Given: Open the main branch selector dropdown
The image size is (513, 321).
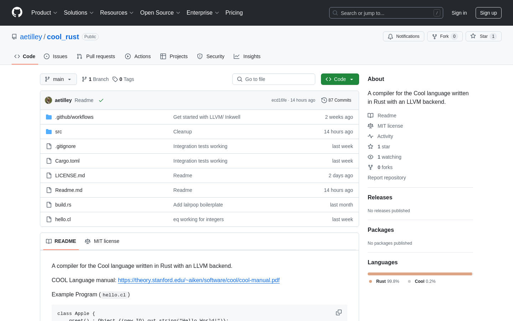Looking at the screenshot, I should click(x=58, y=79).
